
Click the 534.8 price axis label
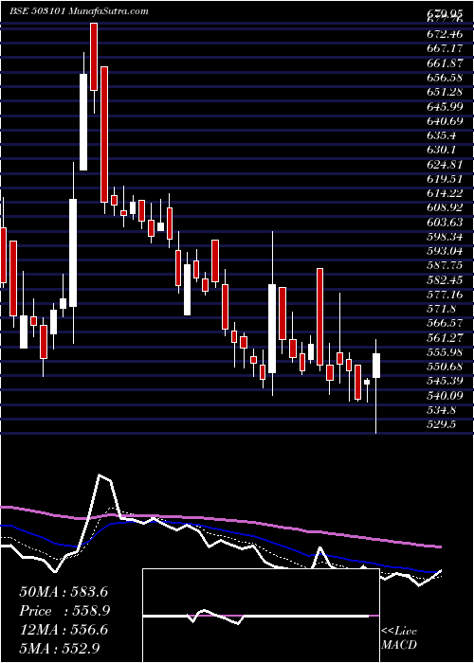442,410
